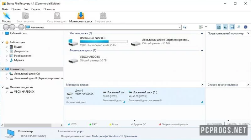
Task: Select Рабочий стол in the tree
Action: (19, 33)
